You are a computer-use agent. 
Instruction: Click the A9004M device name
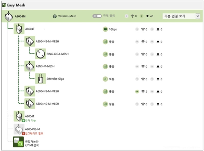coord(20,16)
